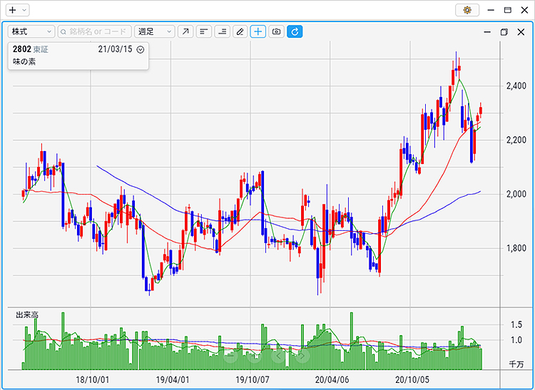The width and height of the screenshot is (535, 390).
Task: Click the 2,000 price axis label
Action: [x=516, y=194]
